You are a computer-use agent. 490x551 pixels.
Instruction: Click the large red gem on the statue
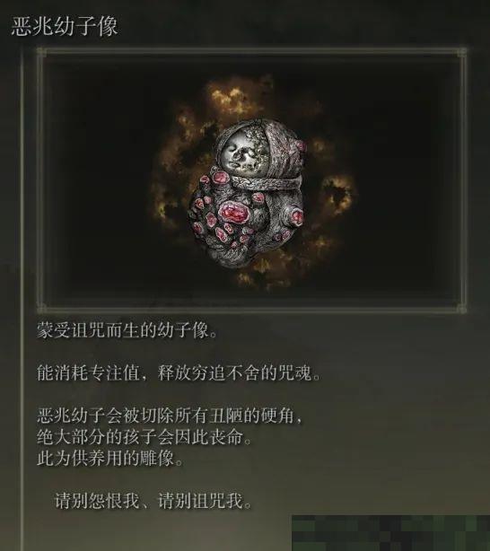tap(232, 213)
